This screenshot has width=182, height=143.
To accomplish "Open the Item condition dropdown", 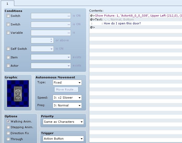I will tap(51, 57).
